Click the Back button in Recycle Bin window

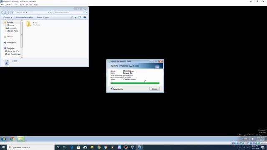point(3,12)
